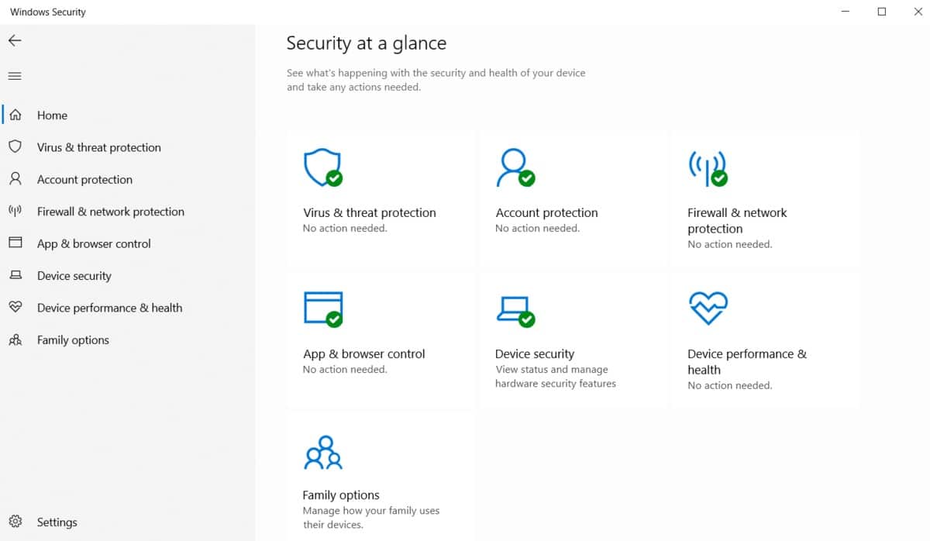Screen dimensions: 930x541
Task: Click the Family options sidebar entry
Action: coord(73,339)
